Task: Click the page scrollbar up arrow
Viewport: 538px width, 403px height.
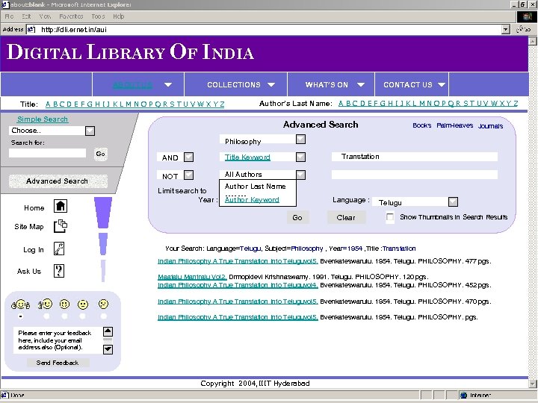Action: coord(533,41)
